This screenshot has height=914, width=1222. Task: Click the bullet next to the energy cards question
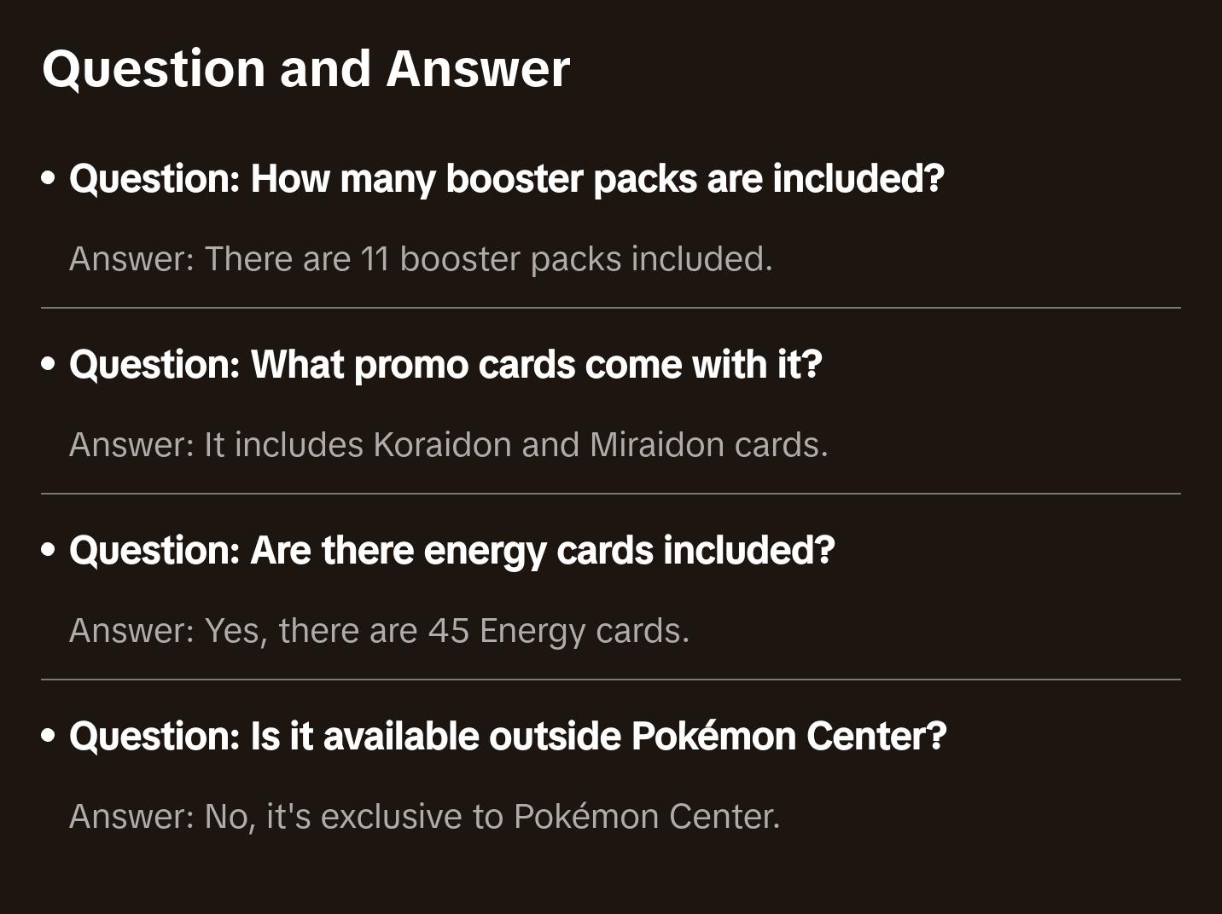click(x=49, y=551)
